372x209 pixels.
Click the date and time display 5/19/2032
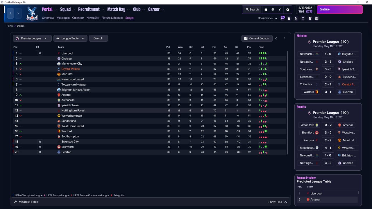[305, 10]
